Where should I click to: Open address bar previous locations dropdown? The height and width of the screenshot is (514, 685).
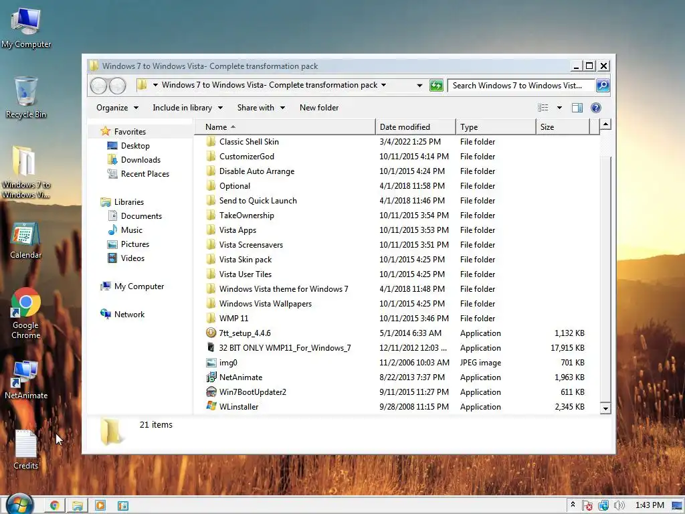419,86
